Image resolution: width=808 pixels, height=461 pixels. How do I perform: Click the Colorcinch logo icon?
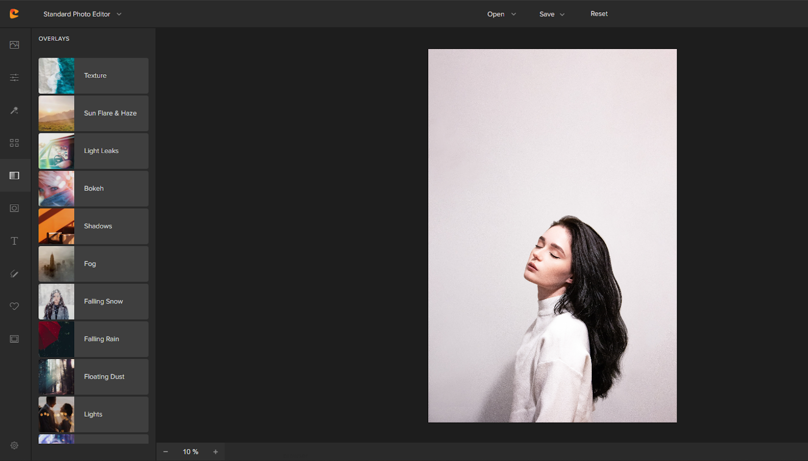[x=14, y=14]
